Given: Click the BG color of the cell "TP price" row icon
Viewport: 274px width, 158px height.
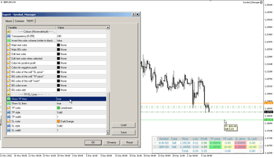Looking at the screenshot, I should tap(9, 76).
